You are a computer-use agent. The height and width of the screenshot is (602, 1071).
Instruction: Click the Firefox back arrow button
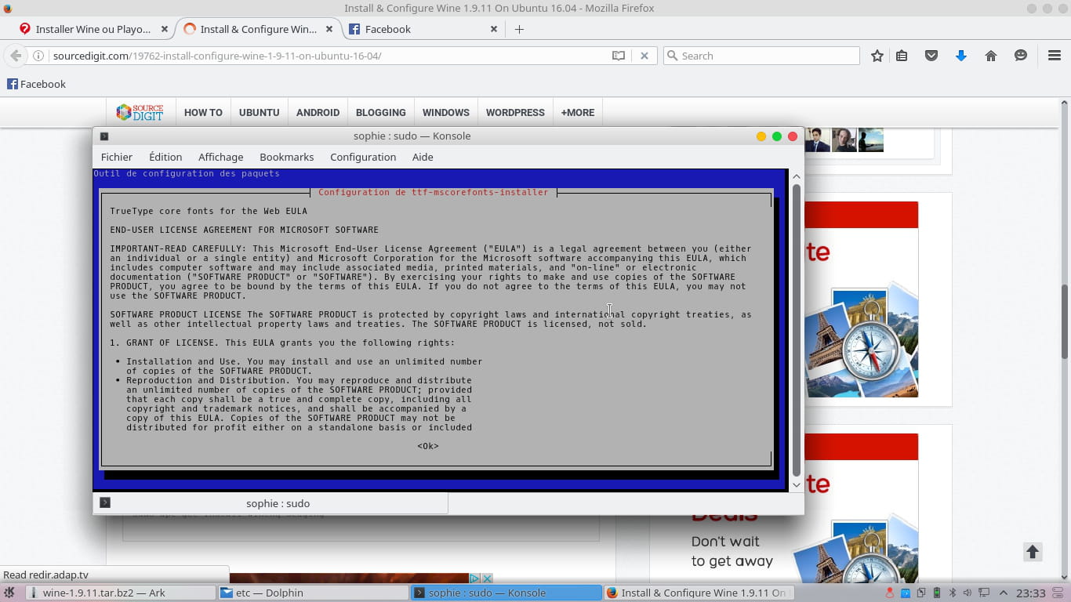(16, 56)
